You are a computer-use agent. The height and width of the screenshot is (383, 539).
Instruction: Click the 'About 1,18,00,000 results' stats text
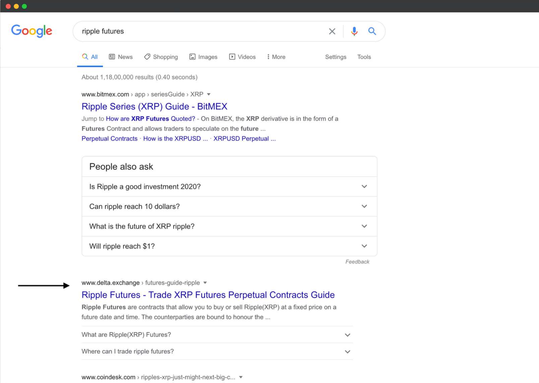[x=139, y=77]
